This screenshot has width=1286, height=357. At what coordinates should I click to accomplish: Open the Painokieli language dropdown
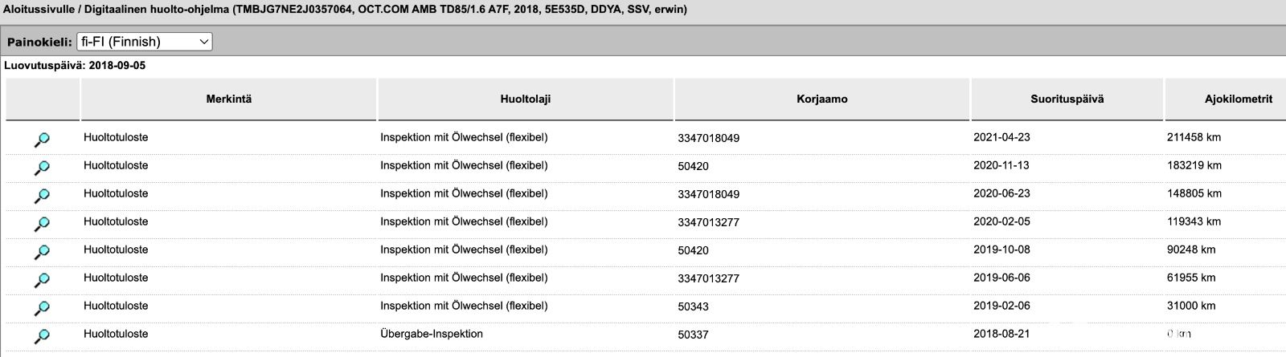[x=145, y=42]
